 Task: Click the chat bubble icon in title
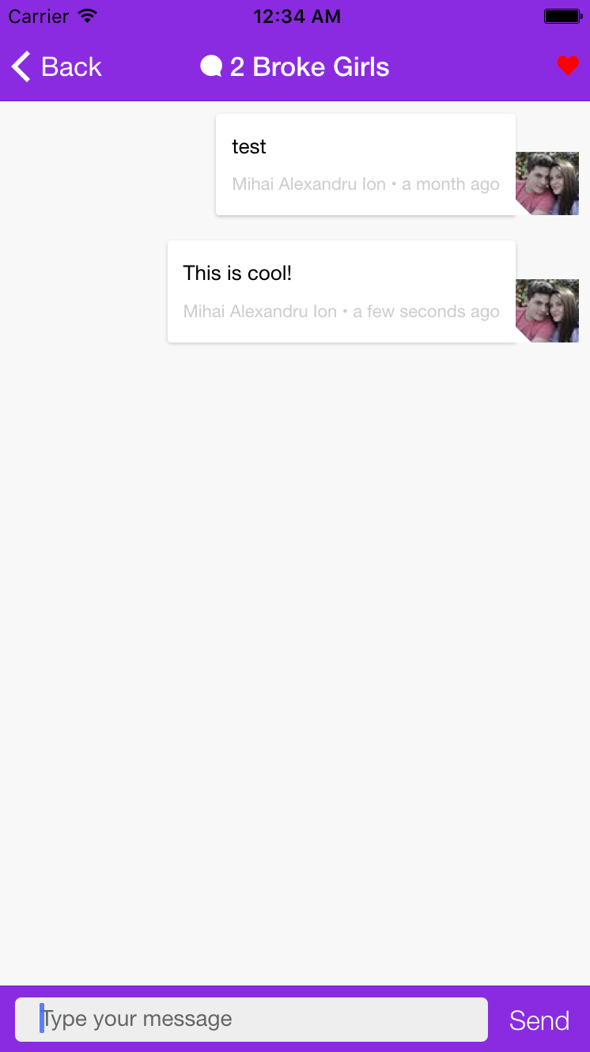211,66
